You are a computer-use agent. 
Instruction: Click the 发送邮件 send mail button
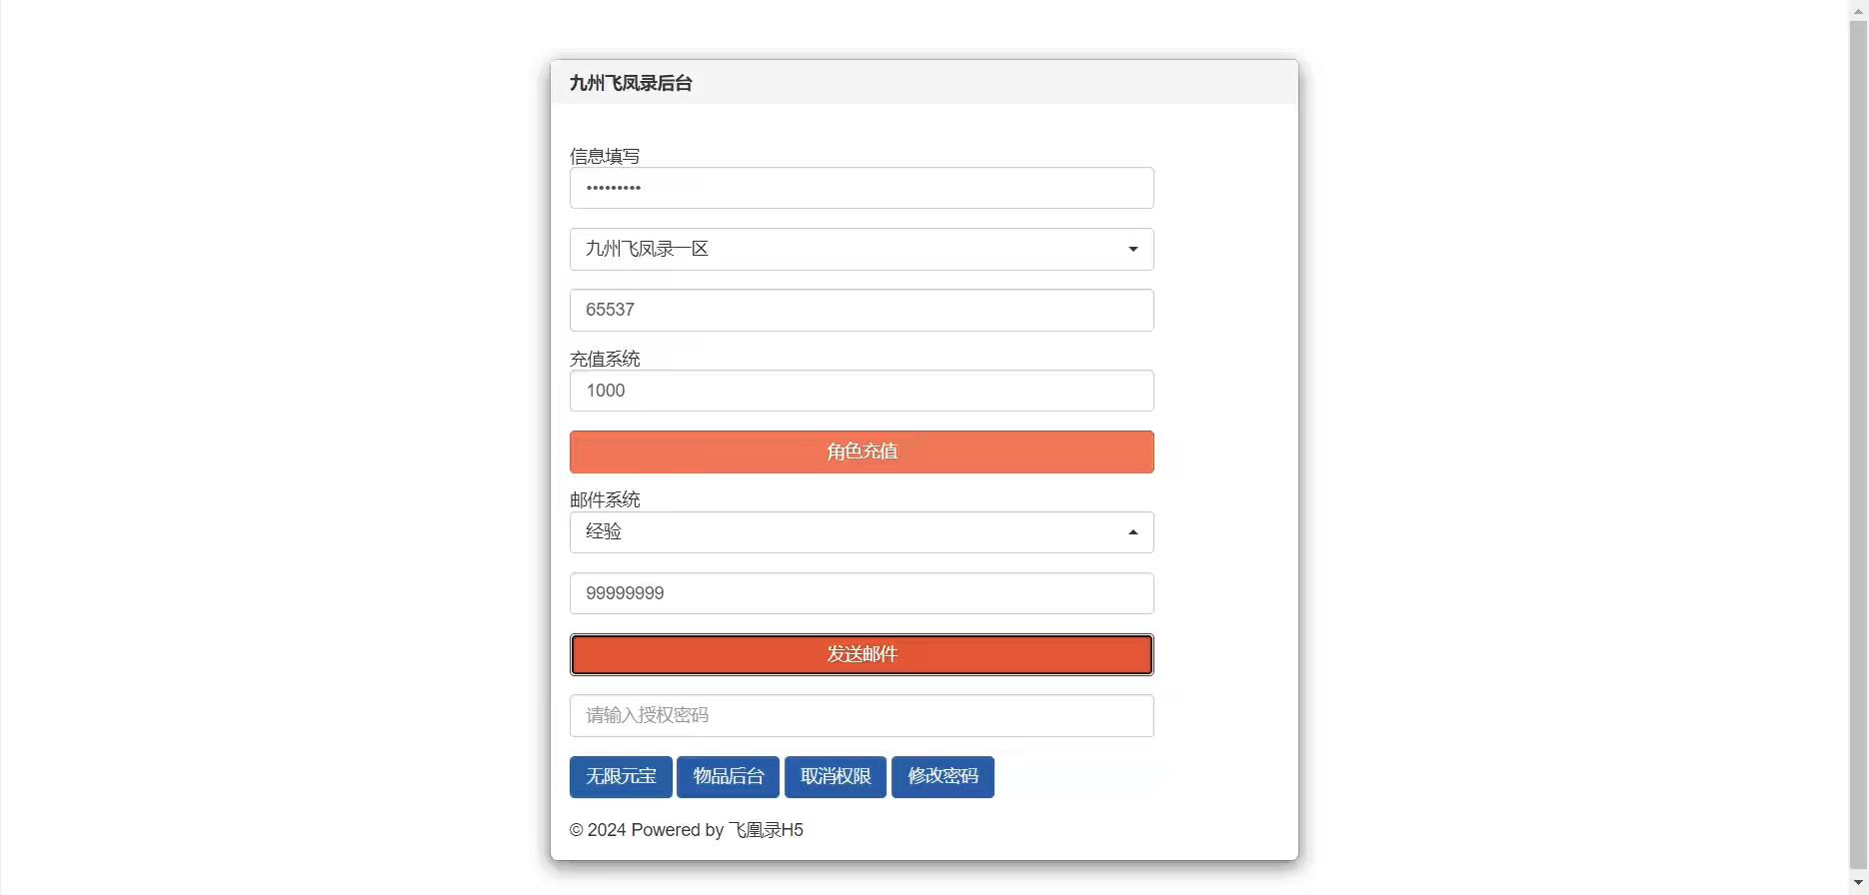click(861, 654)
